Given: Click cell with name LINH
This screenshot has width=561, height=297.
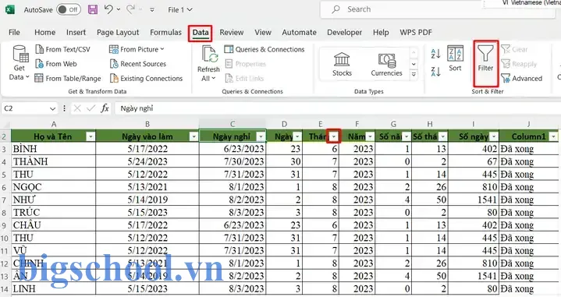Looking at the screenshot, I should point(53,288).
